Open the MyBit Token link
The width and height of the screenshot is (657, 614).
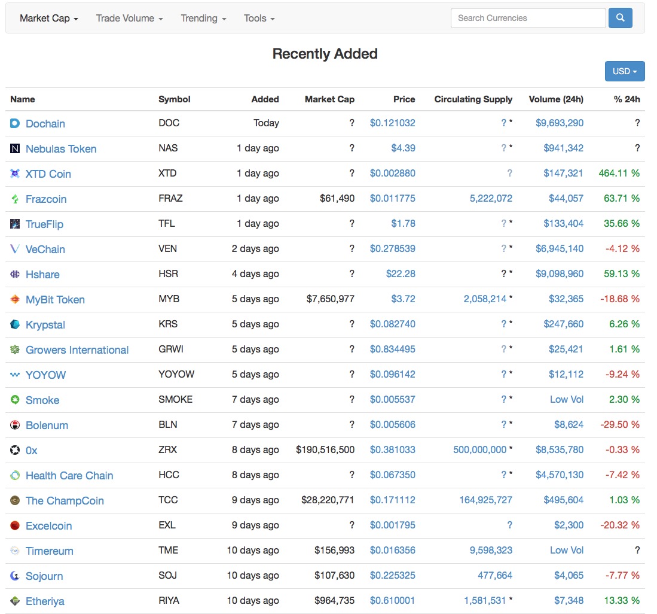(56, 300)
